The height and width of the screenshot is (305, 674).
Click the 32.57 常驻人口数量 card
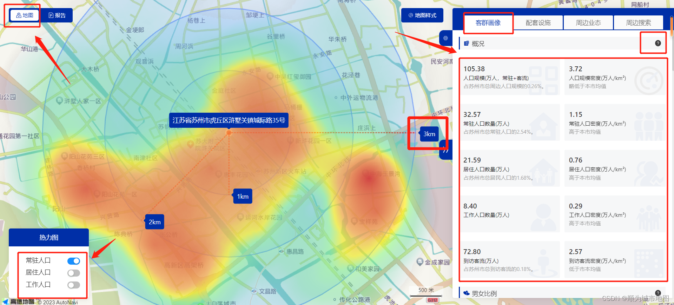point(510,122)
